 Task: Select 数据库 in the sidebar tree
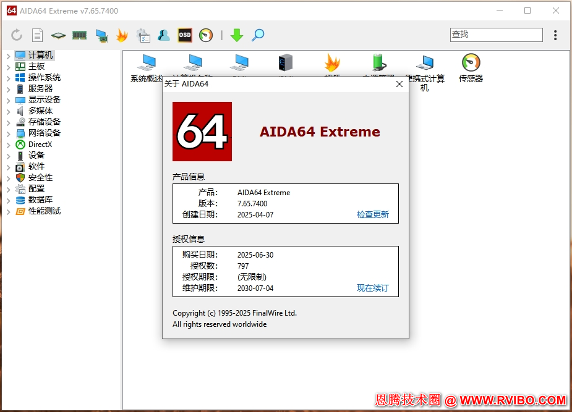pyautogui.click(x=34, y=200)
